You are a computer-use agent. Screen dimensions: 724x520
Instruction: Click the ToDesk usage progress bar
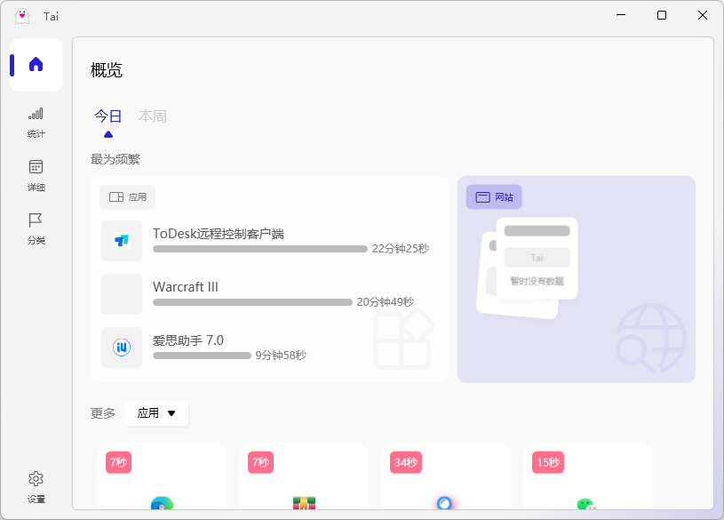pos(260,249)
